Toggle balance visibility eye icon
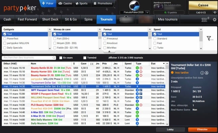This screenshot has width=218, height=133. [215, 12]
